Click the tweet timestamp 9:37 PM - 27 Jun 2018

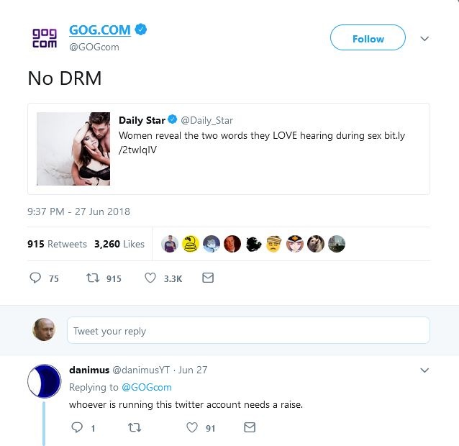pos(78,211)
